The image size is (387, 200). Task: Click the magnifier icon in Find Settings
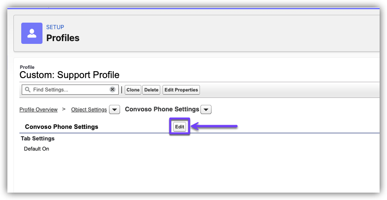27,90
